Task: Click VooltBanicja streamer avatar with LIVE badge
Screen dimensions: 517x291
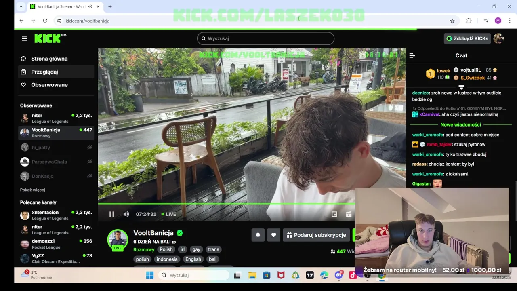Action: point(118,240)
